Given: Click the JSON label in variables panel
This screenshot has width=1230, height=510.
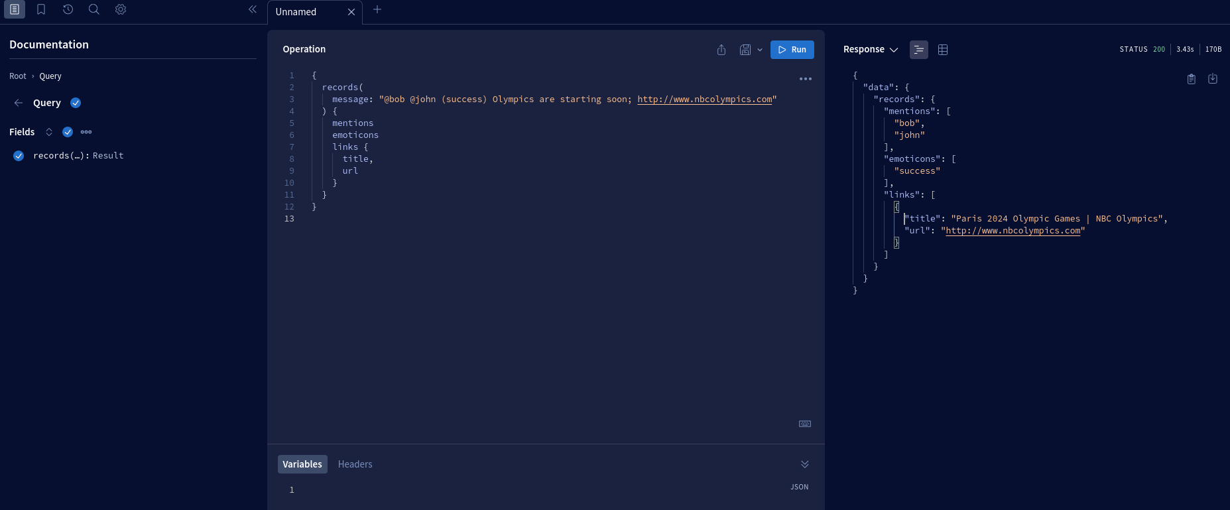Looking at the screenshot, I should point(800,487).
